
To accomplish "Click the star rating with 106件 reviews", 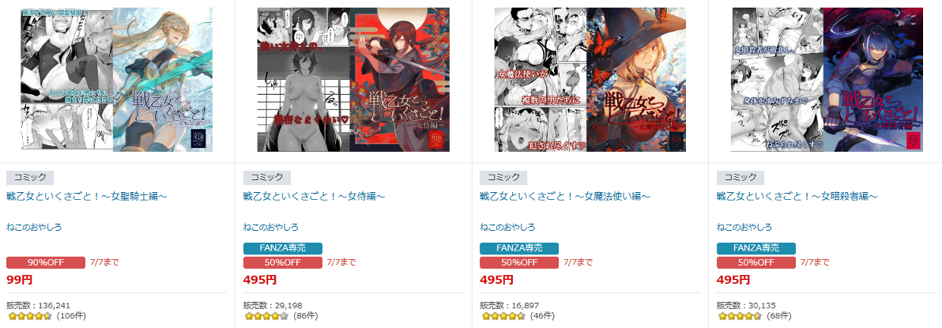I will 30,316.
